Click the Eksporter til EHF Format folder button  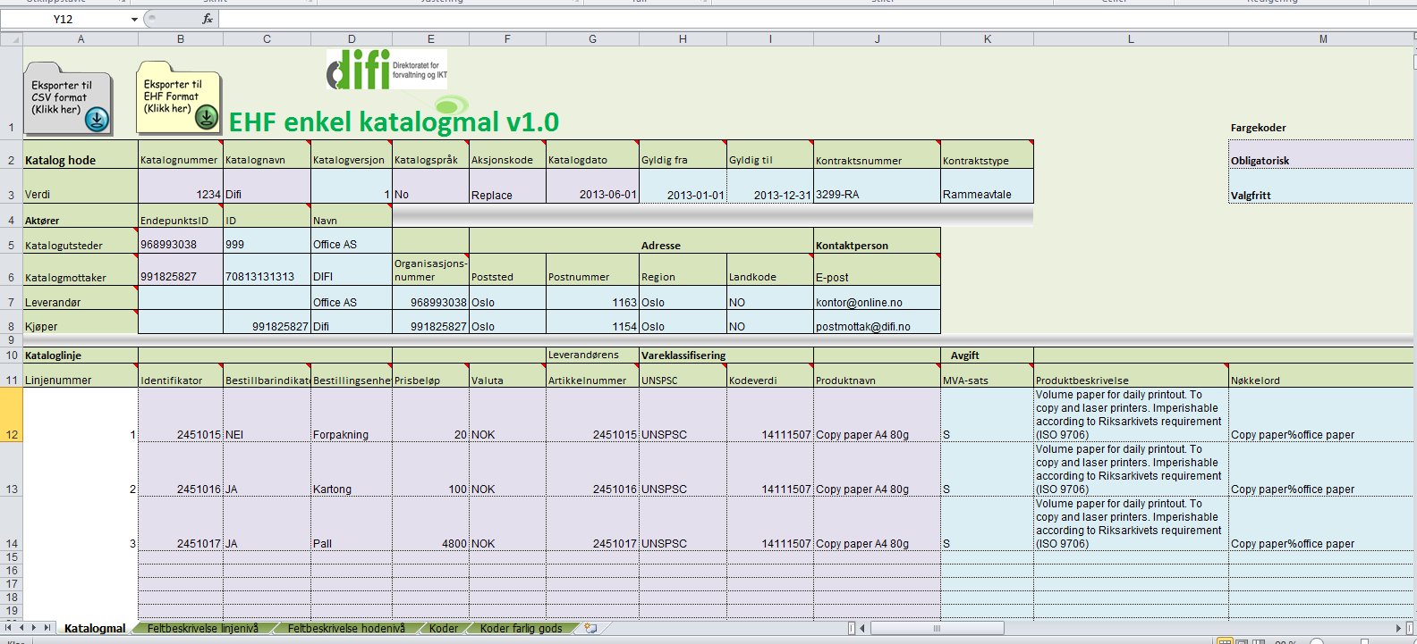point(178,96)
